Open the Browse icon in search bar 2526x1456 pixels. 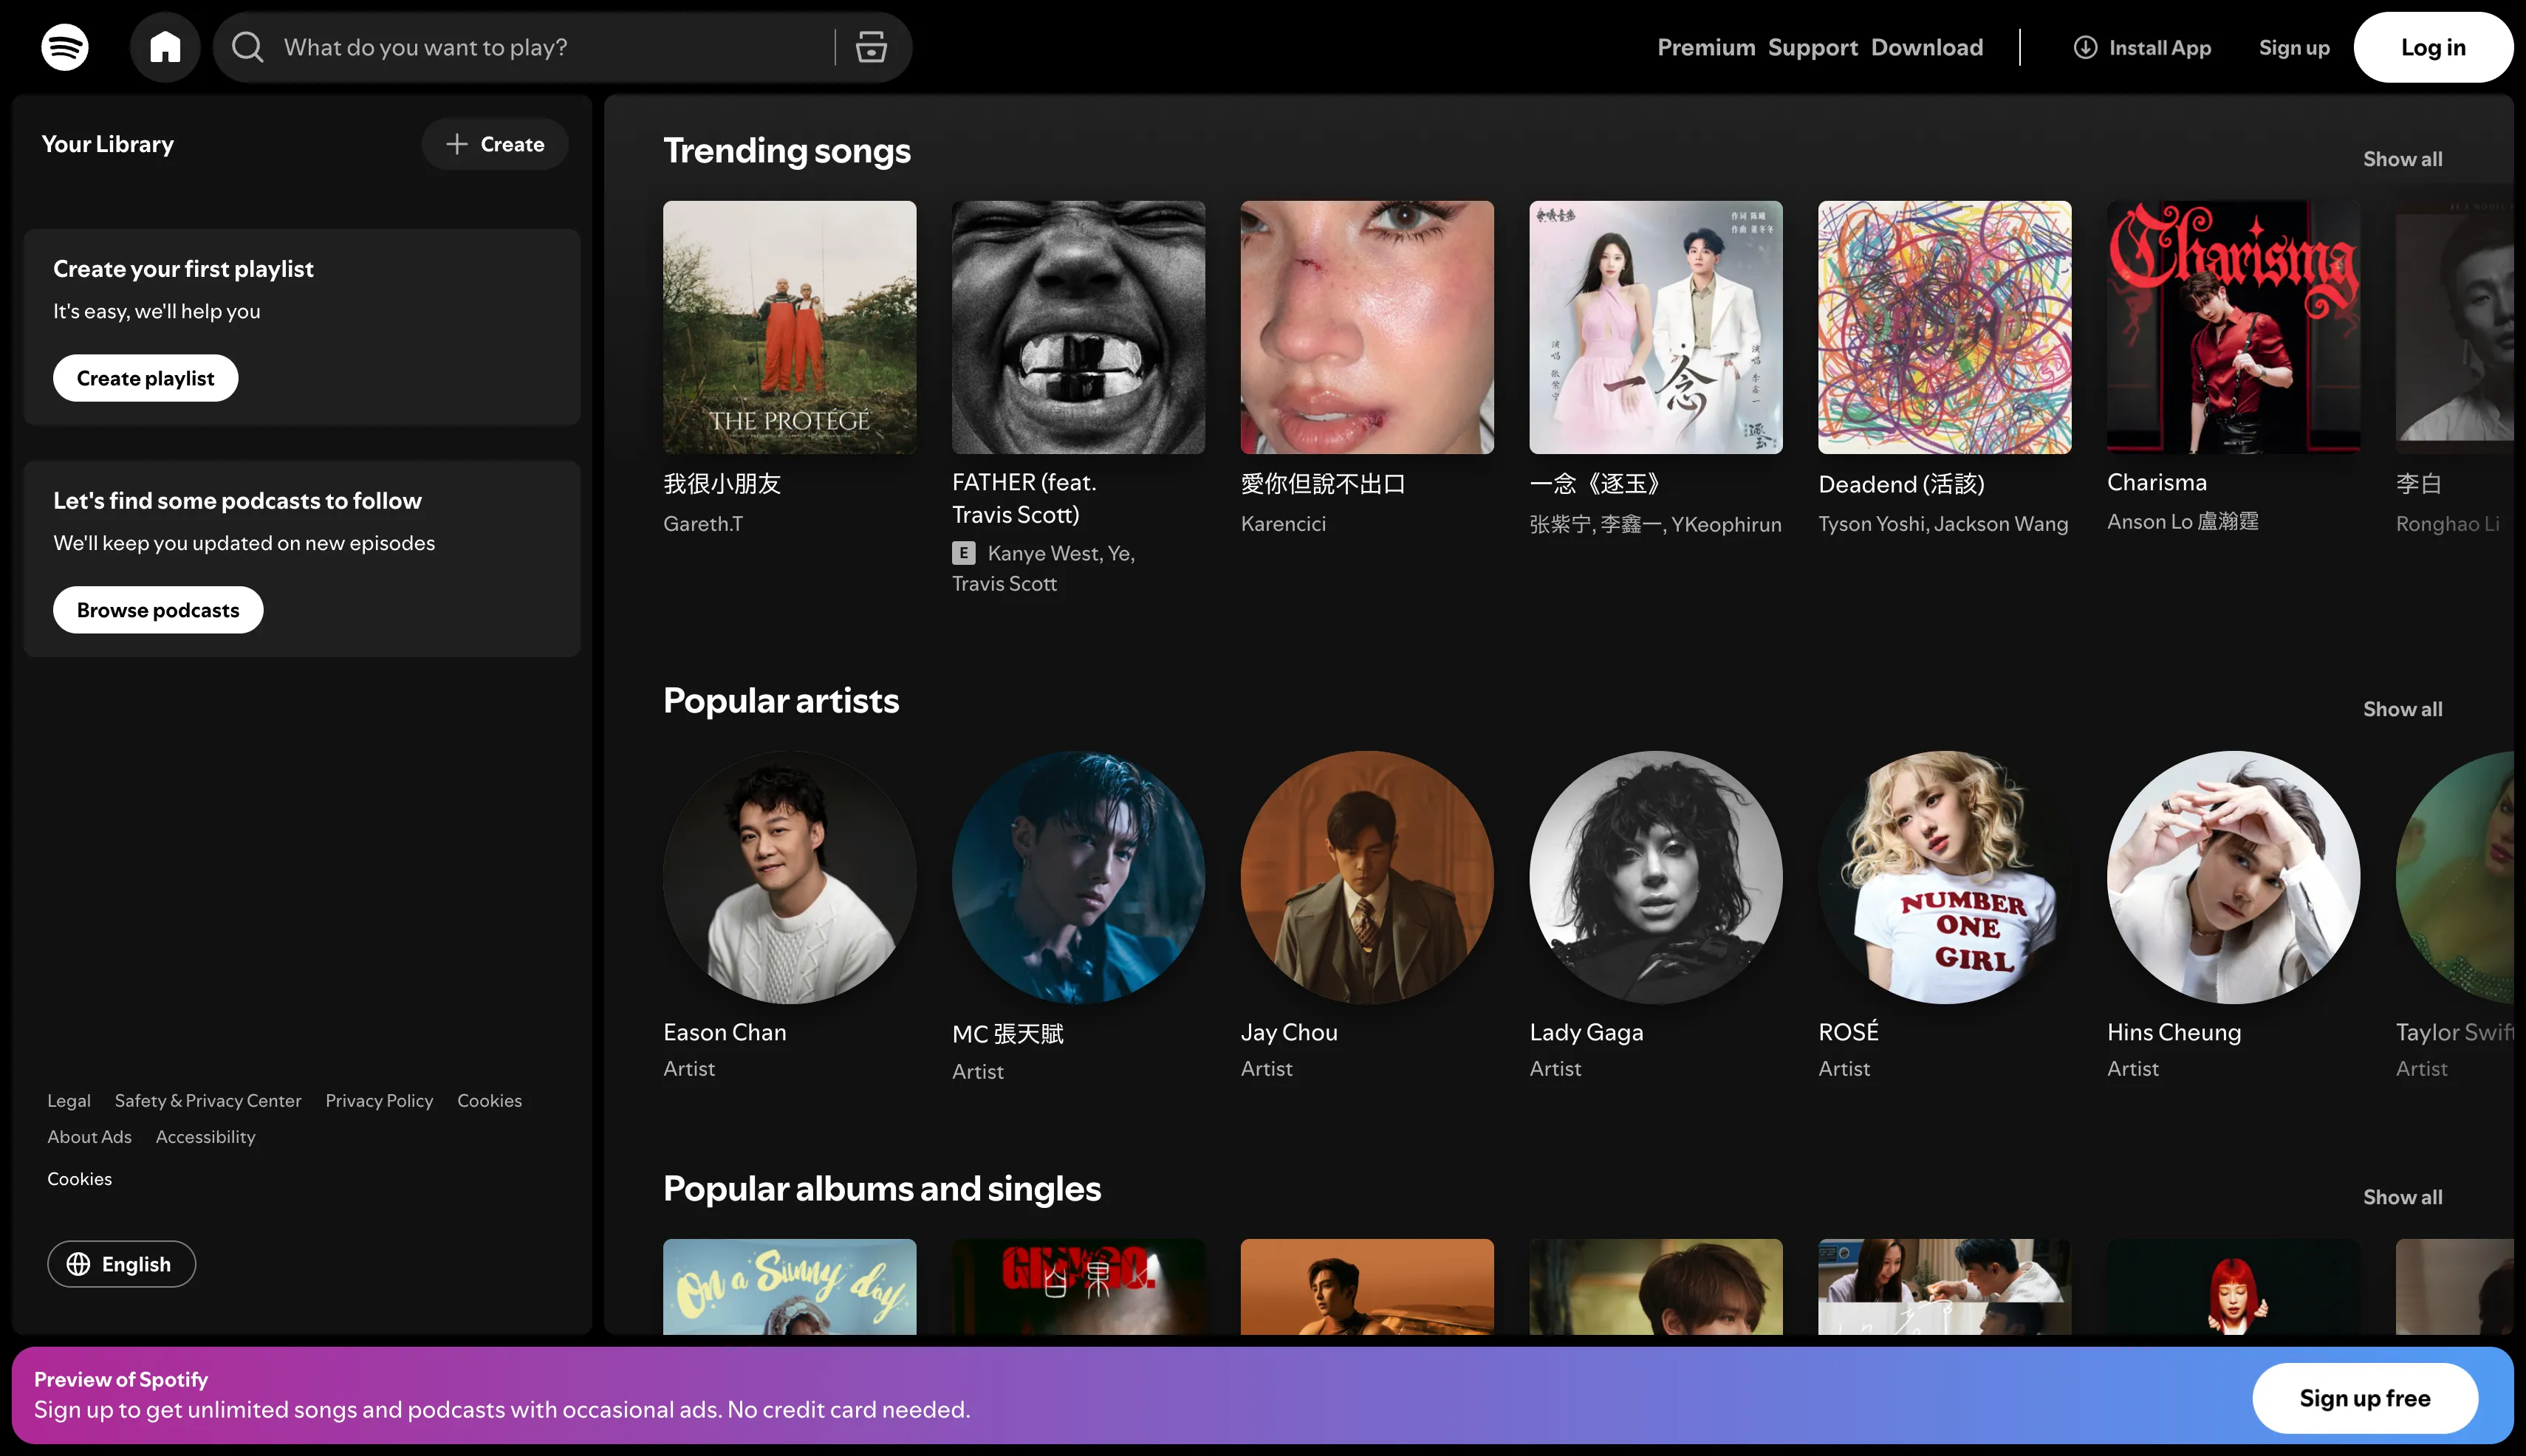(870, 47)
